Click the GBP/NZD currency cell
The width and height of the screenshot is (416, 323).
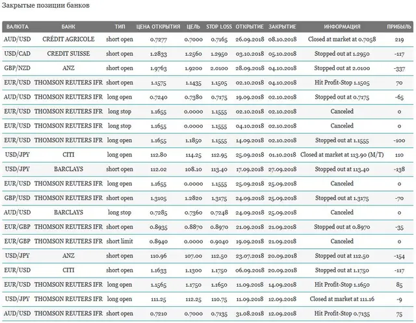(x=18, y=68)
